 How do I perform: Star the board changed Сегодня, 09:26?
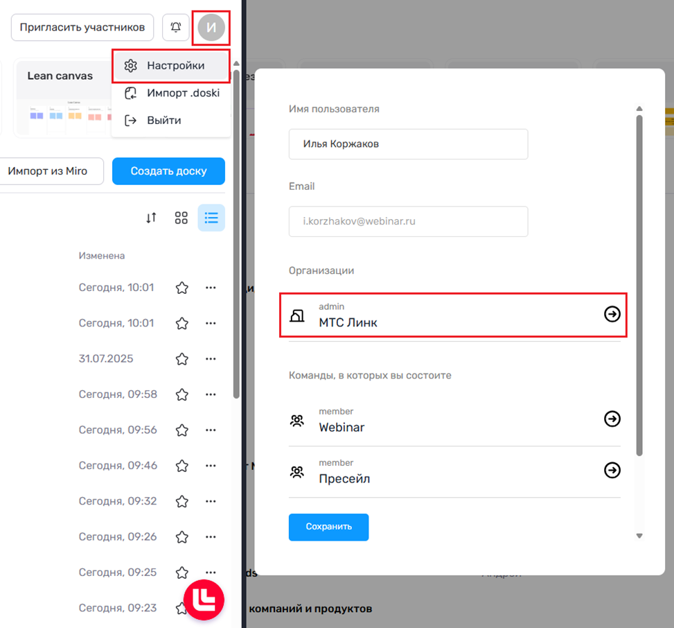point(181,537)
